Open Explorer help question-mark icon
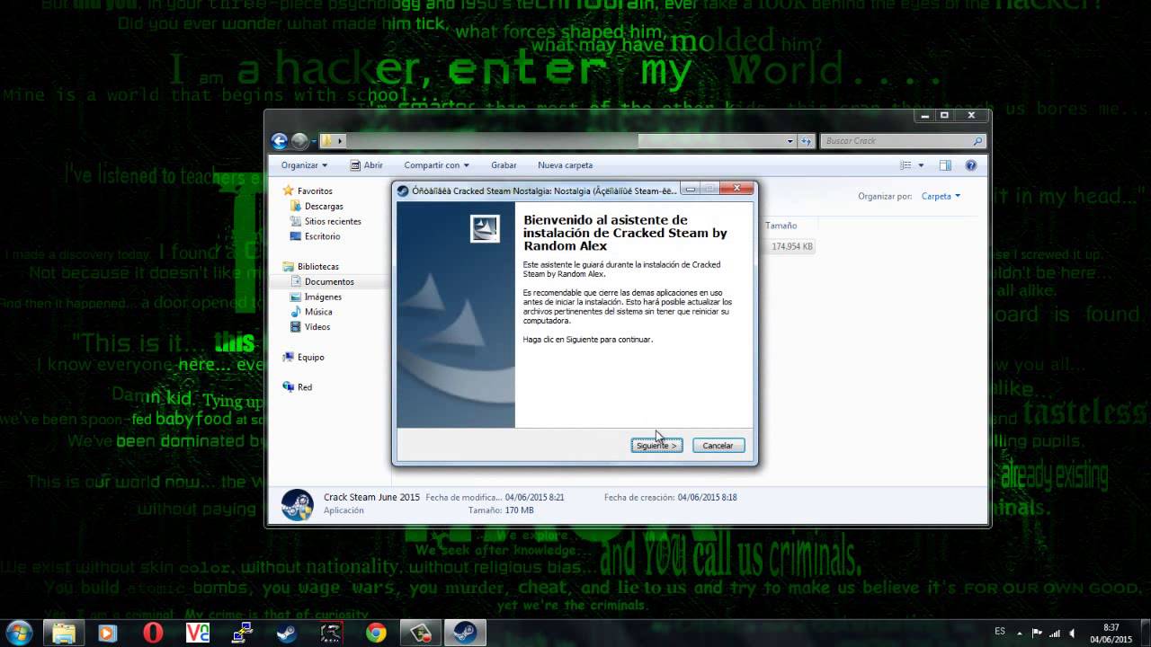The width and height of the screenshot is (1151, 647). click(x=970, y=165)
